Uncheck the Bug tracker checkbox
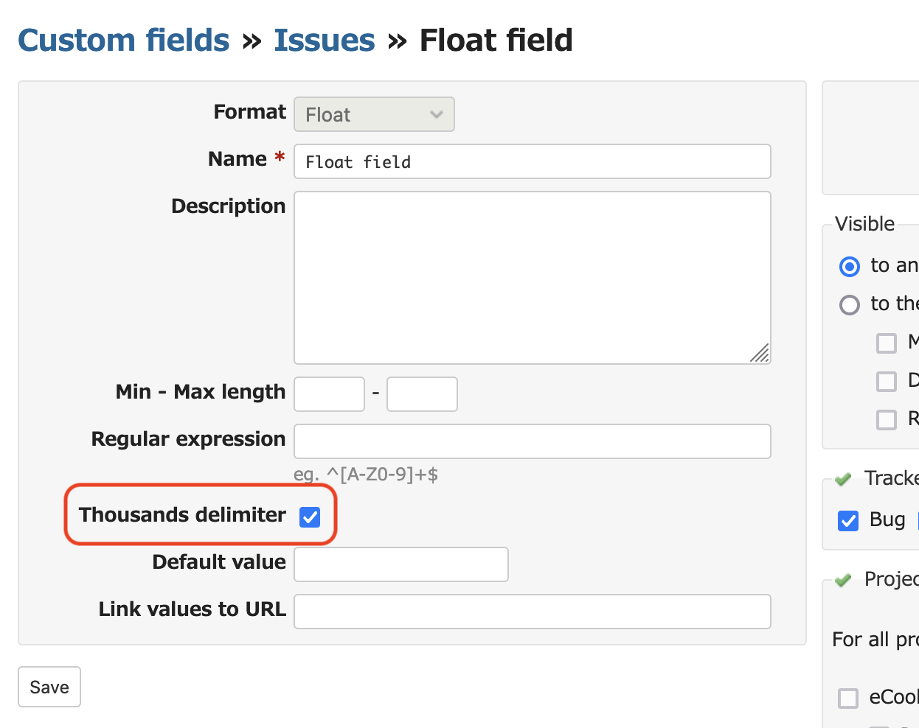Screen dimensions: 919x728 [x=848, y=521]
